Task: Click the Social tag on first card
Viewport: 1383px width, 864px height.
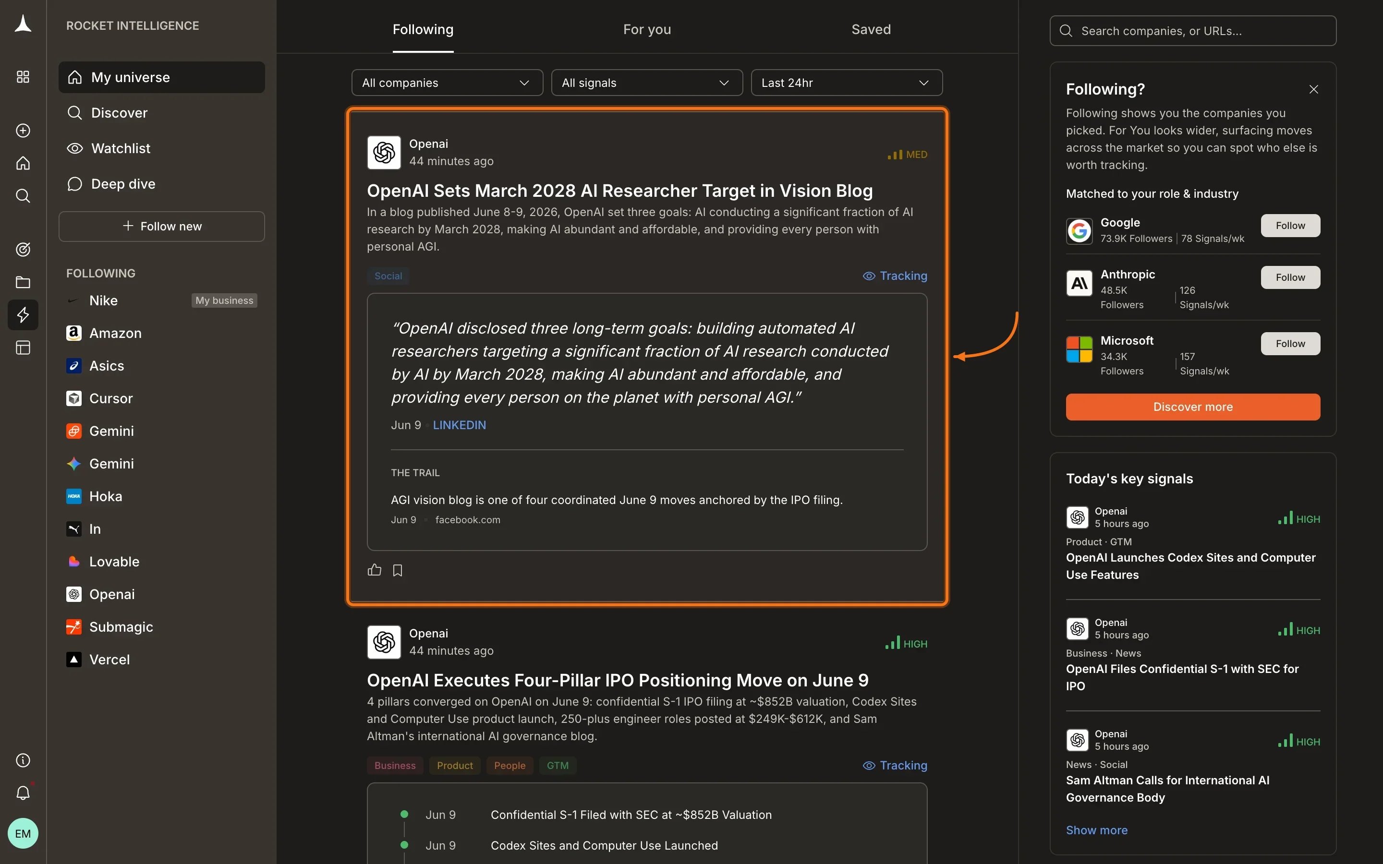Action: (x=388, y=276)
